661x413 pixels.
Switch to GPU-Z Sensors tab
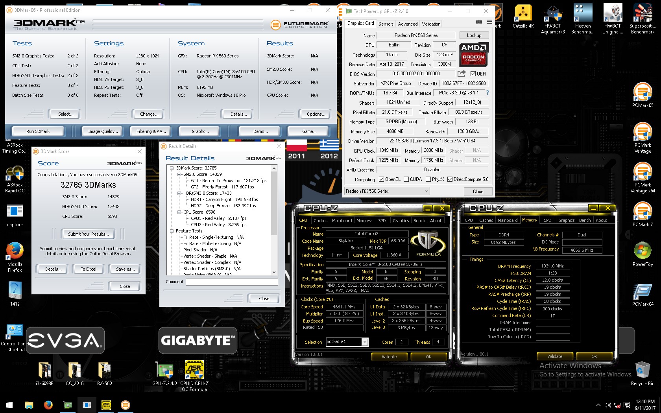[x=386, y=24]
